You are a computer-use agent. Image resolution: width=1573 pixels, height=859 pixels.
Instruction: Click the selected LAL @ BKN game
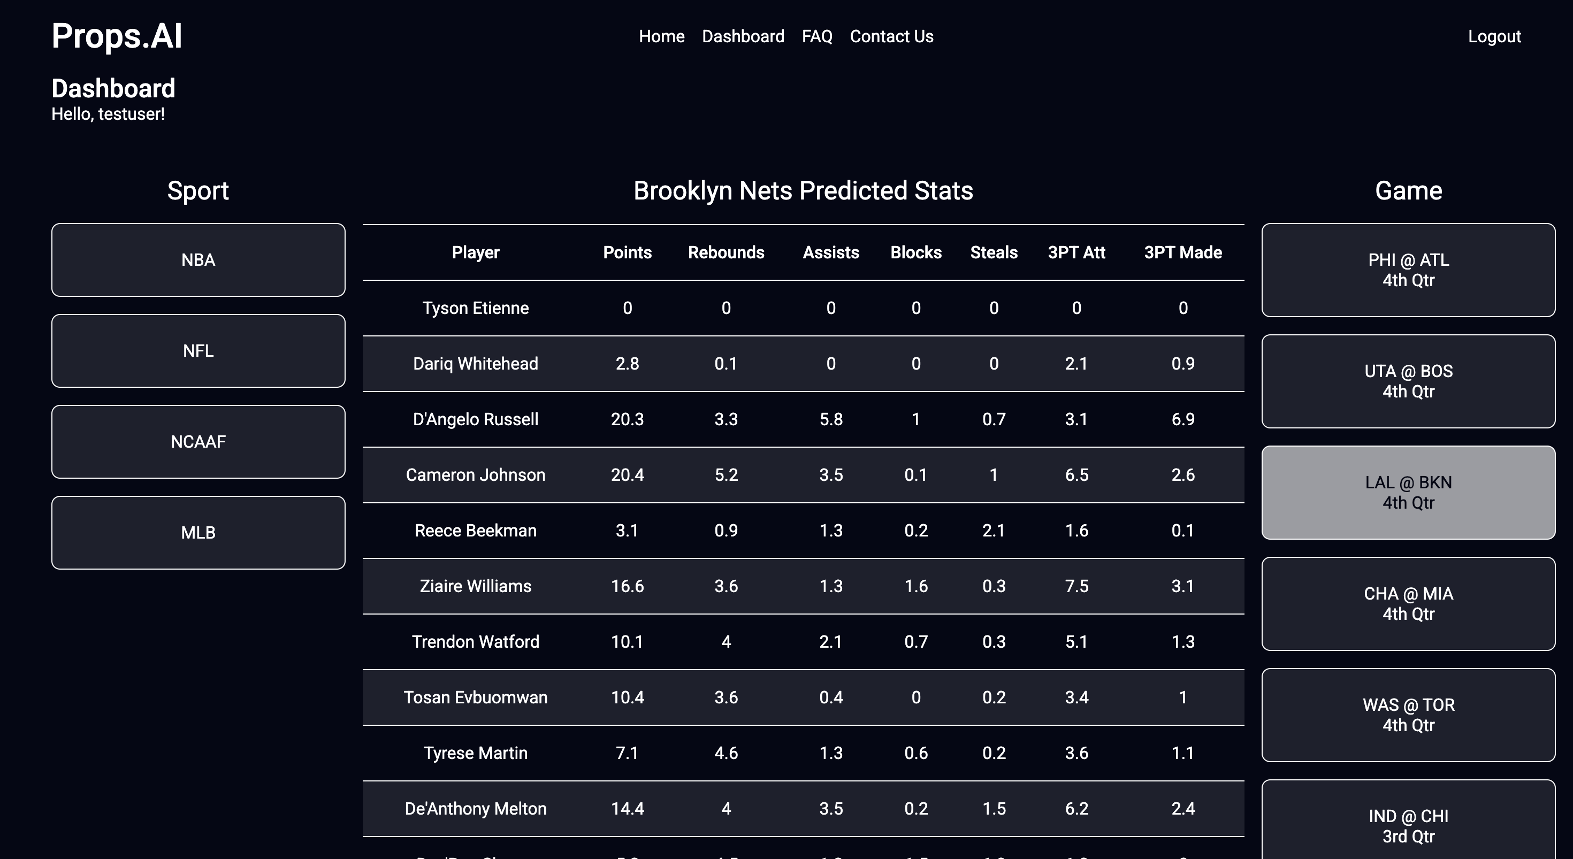click(x=1408, y=493)
